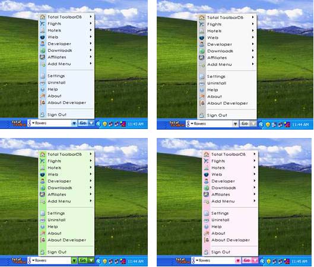Expand Total ToolbarDB submenu arrow in silver menu
This screenshot has width=314, height=267.
click(253, 17)
